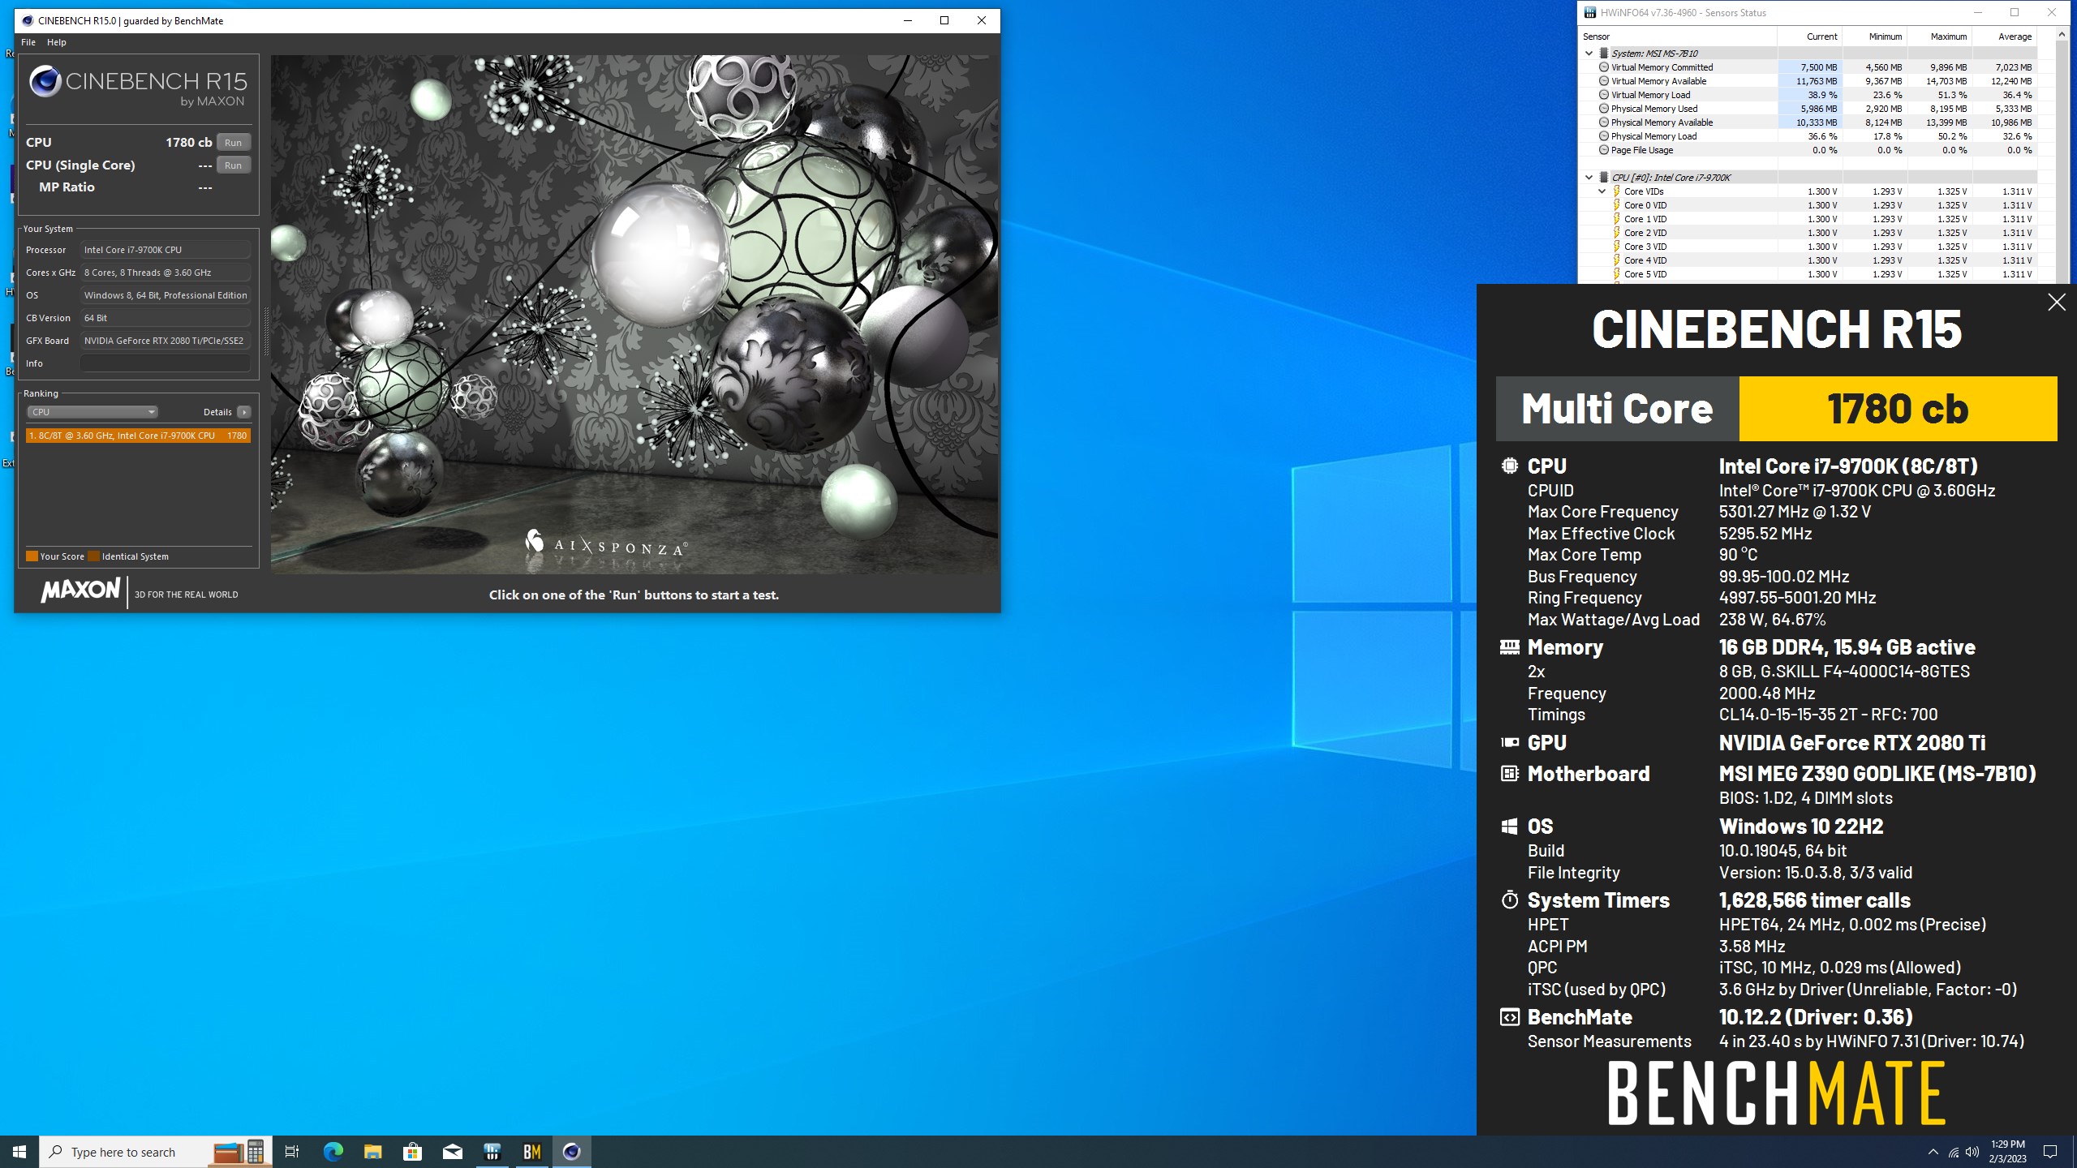
Task: Click the Identical System legend swatch
Action: [x=93, y=556]
